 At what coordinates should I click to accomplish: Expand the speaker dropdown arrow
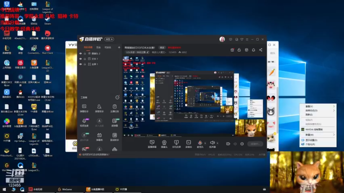218,143
